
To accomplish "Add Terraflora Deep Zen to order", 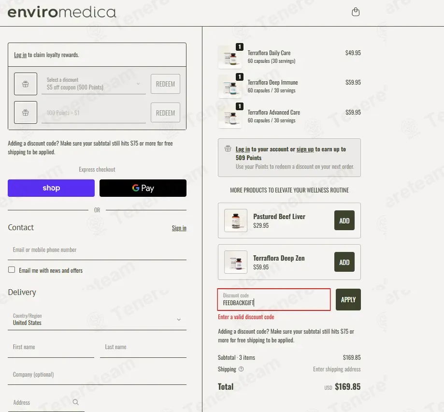I will pos(344,262).
